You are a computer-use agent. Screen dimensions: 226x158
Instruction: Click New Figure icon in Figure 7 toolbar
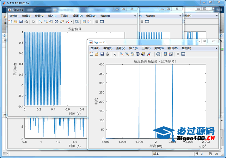pos(92,54)
